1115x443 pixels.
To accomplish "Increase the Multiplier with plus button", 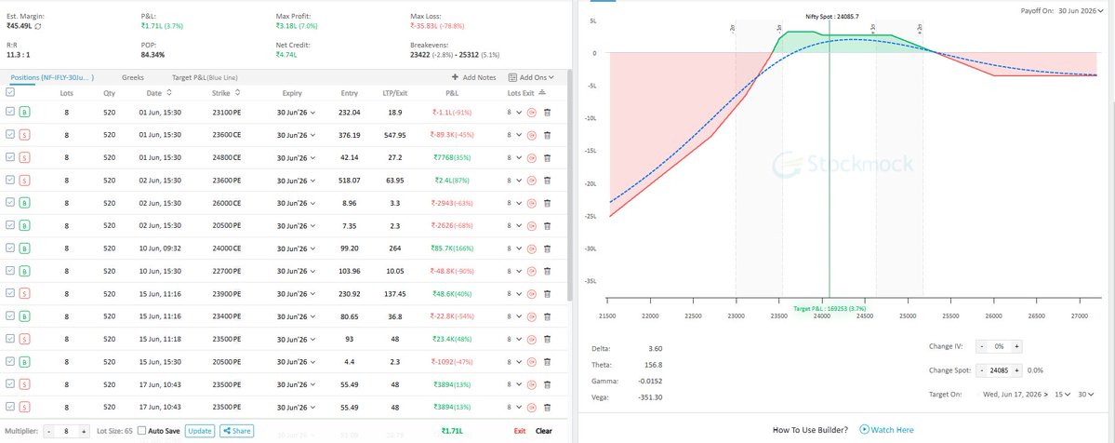I will (x=83, y=431).
